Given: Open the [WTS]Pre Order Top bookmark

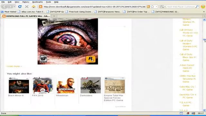Looking at the screenshot, I should [136, 12].
